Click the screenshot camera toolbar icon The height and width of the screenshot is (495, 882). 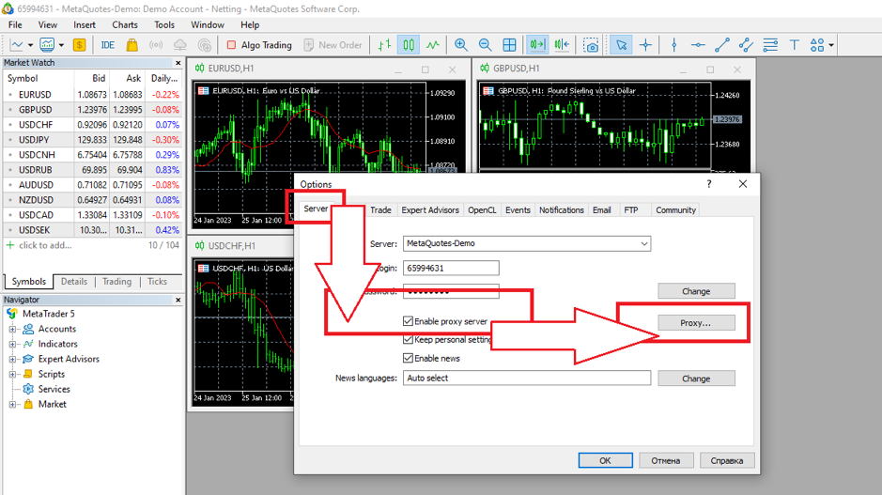(591, 45)
